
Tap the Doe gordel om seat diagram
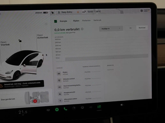click(x=37, y=98)
